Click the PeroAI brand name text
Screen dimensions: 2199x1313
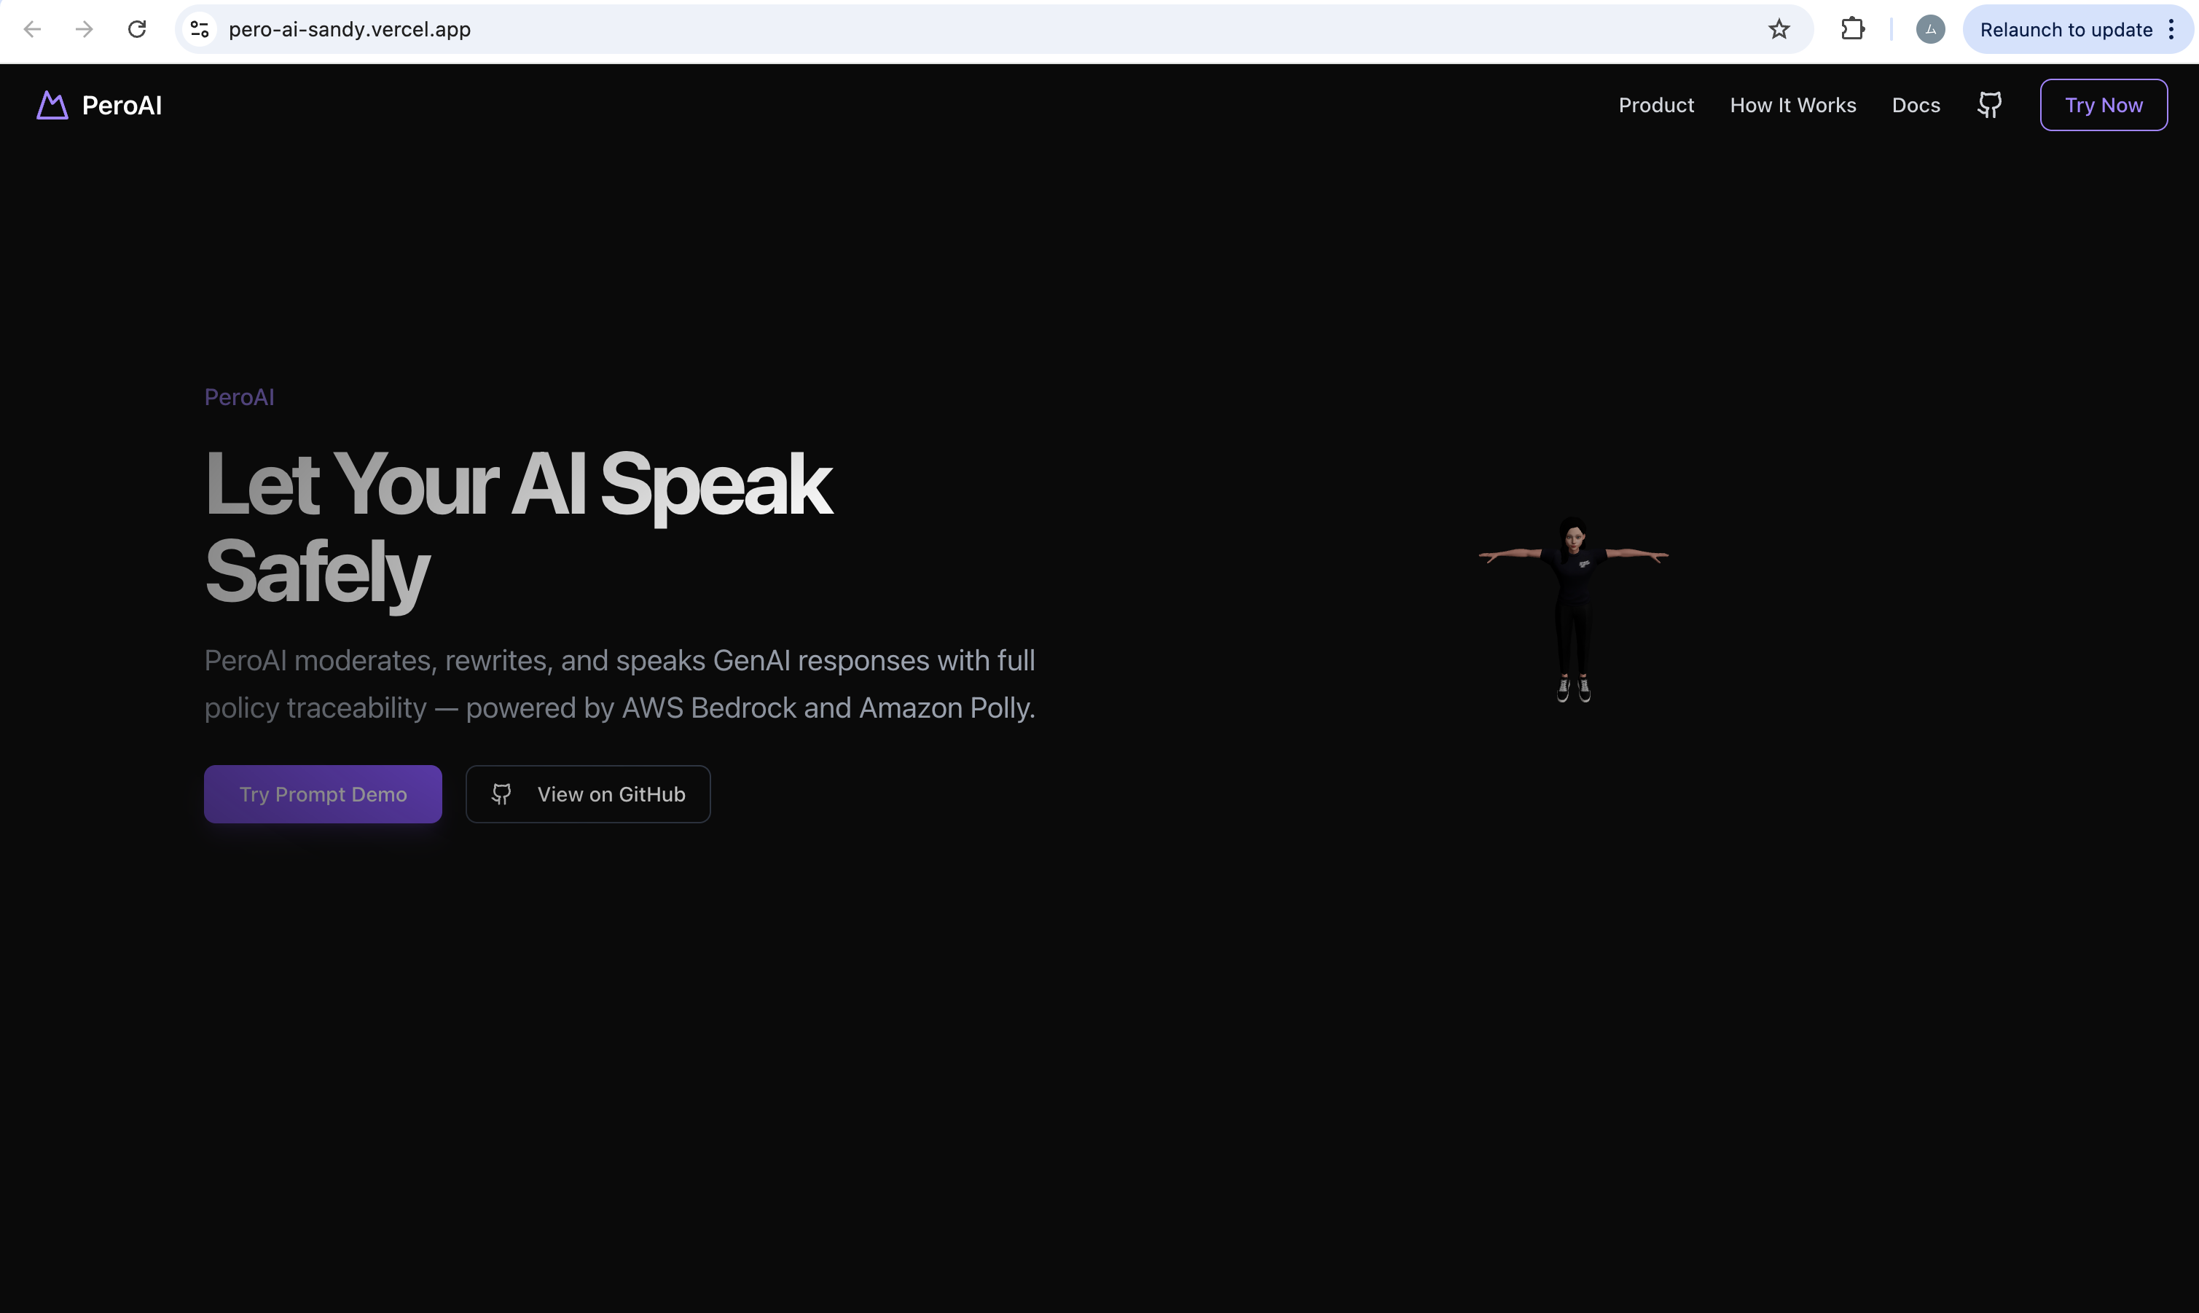122,105
